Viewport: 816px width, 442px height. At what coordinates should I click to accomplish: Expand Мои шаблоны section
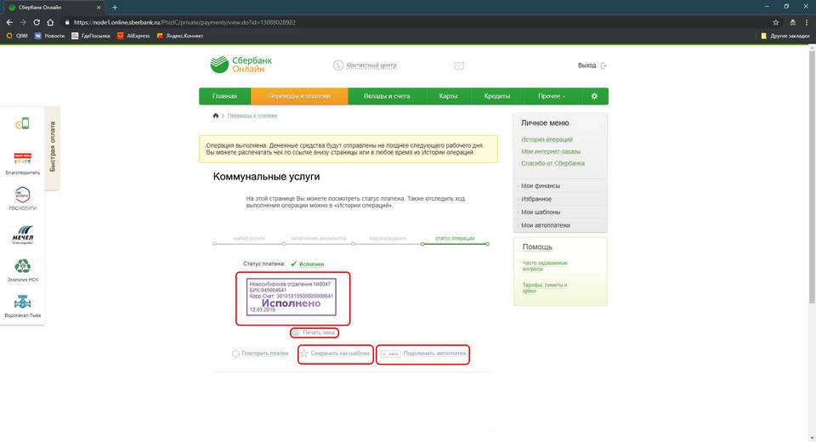(x=541, y=212)
